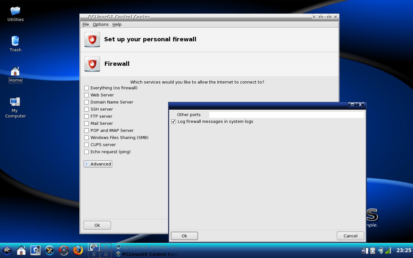Open the wrench-and-screwdriver tools launcher
This screenshot has height=258, width=413.
tap(50, 251)
